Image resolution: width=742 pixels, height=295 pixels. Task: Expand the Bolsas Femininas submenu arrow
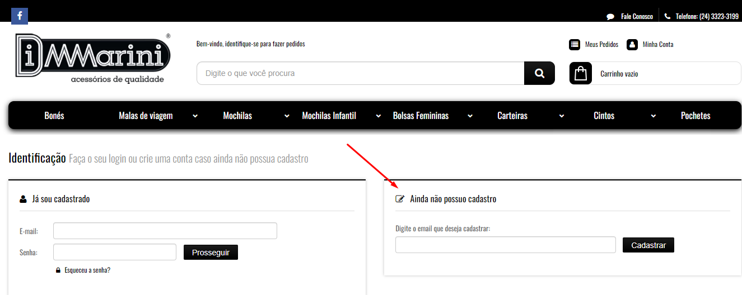(470, 116)
